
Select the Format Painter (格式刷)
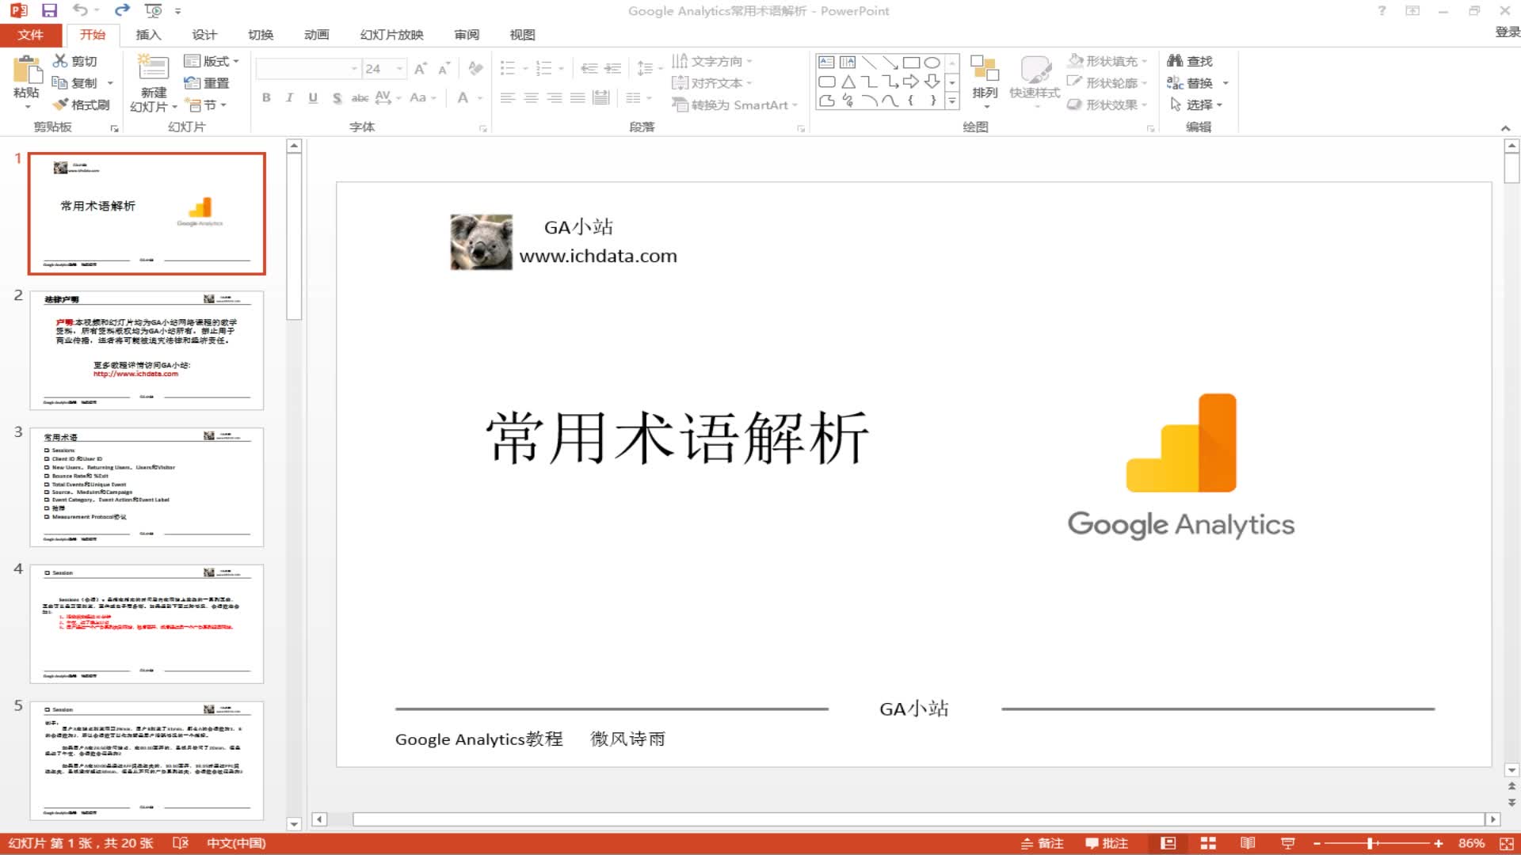coord(81,104)
